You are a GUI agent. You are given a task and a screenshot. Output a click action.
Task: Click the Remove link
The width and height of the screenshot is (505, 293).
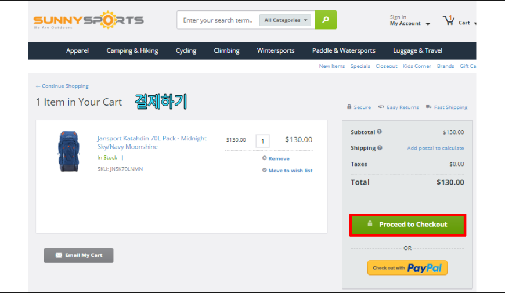[279, 158]
